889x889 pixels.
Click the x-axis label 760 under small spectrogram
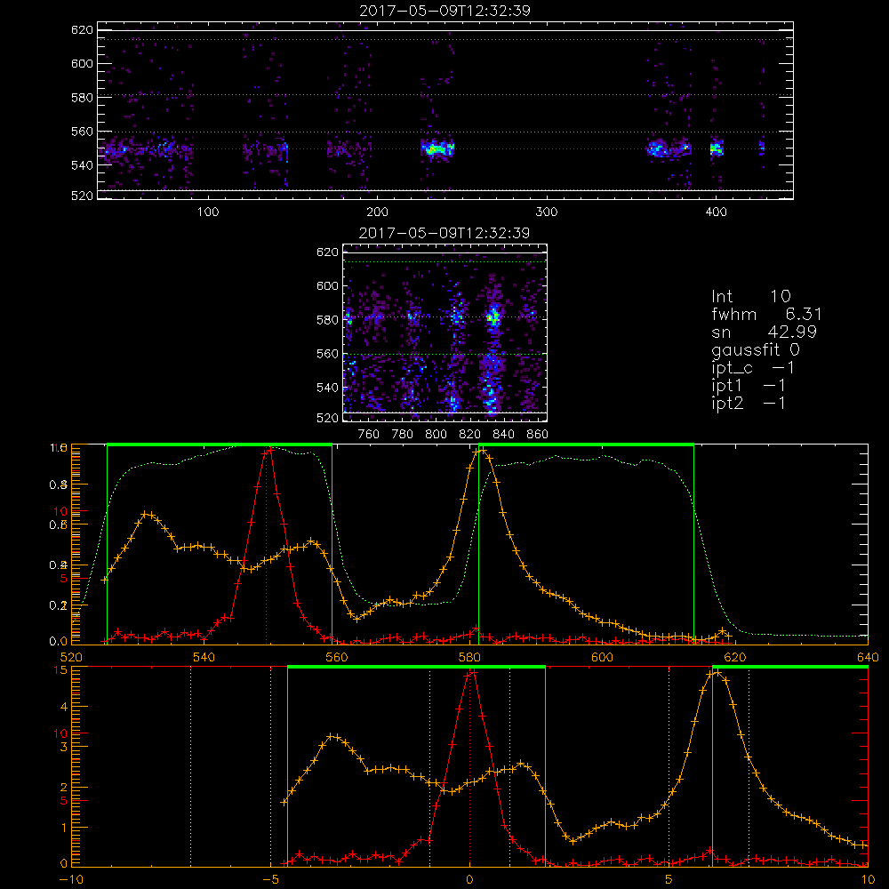point(369,435)
